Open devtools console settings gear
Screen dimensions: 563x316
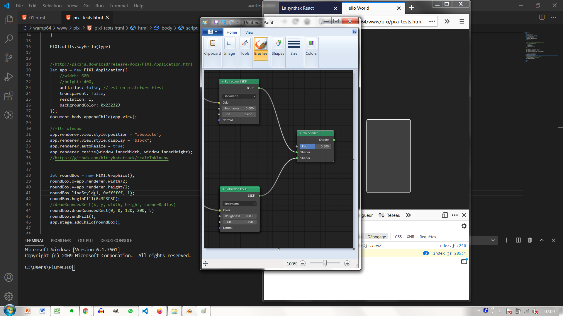464,226
